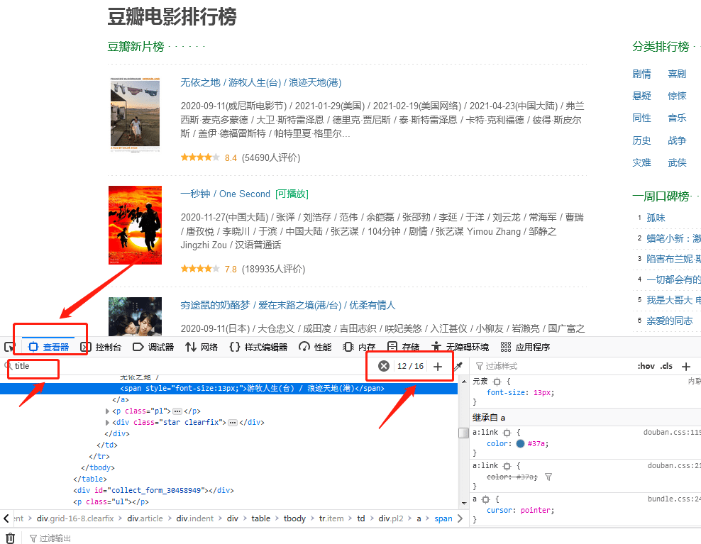Select the eyedropper color picker icon
Viewport: 701px width, 544px height.
pos(458,366)
